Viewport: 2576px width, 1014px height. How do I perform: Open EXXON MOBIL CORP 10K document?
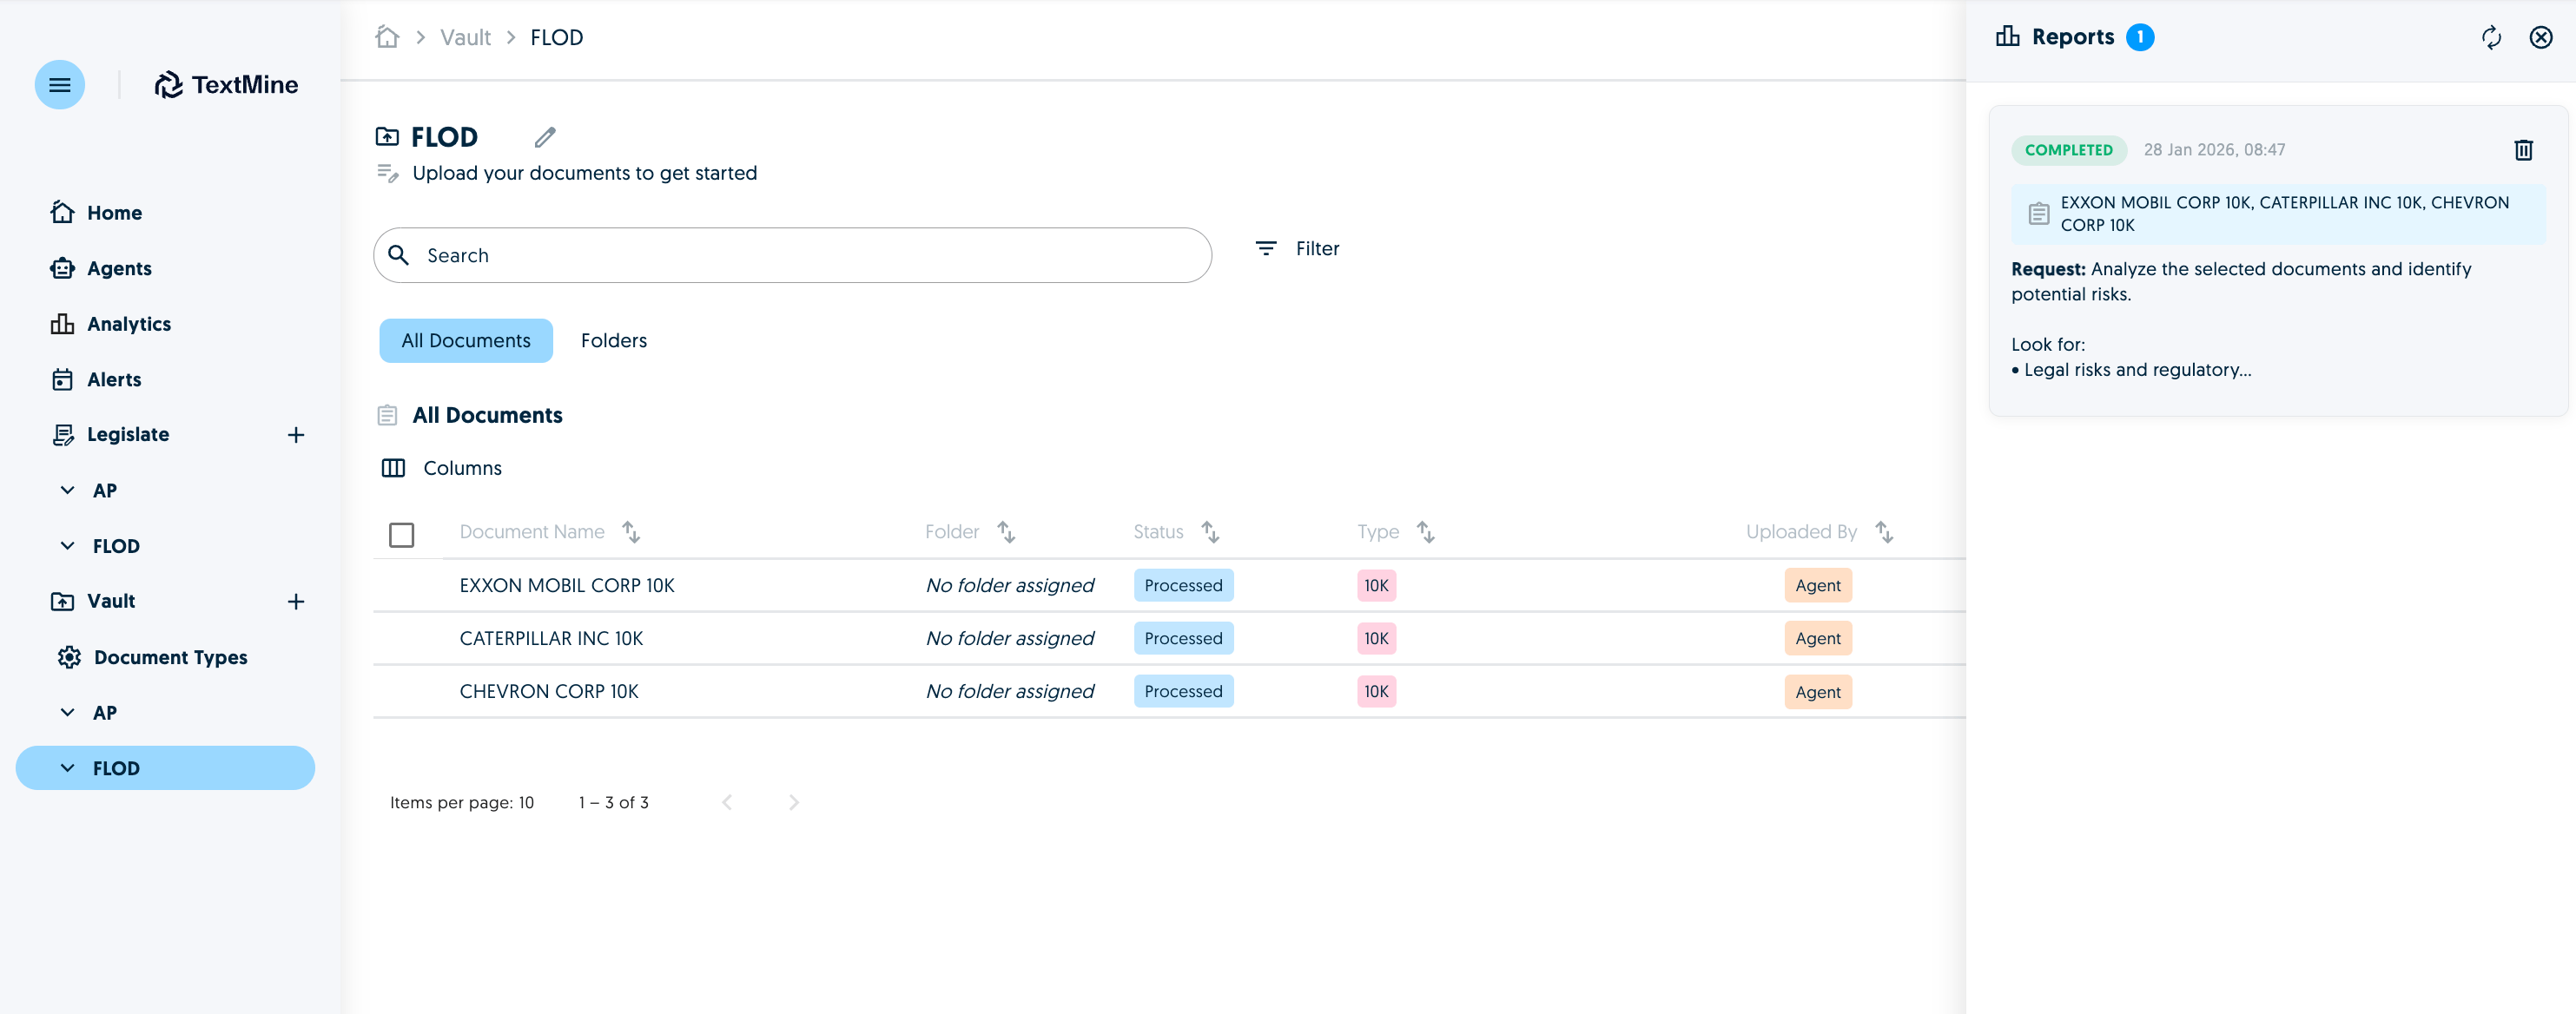click(x=567, y=586)
